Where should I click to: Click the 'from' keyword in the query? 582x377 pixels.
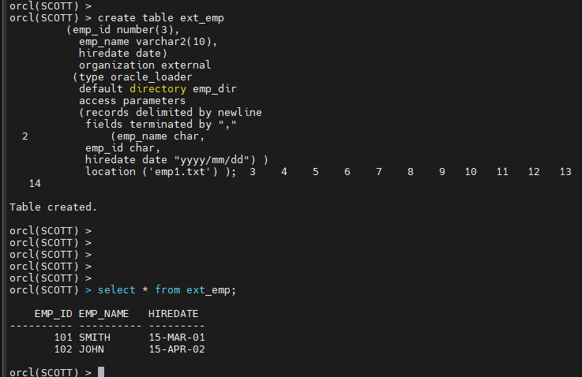point(167,290)
